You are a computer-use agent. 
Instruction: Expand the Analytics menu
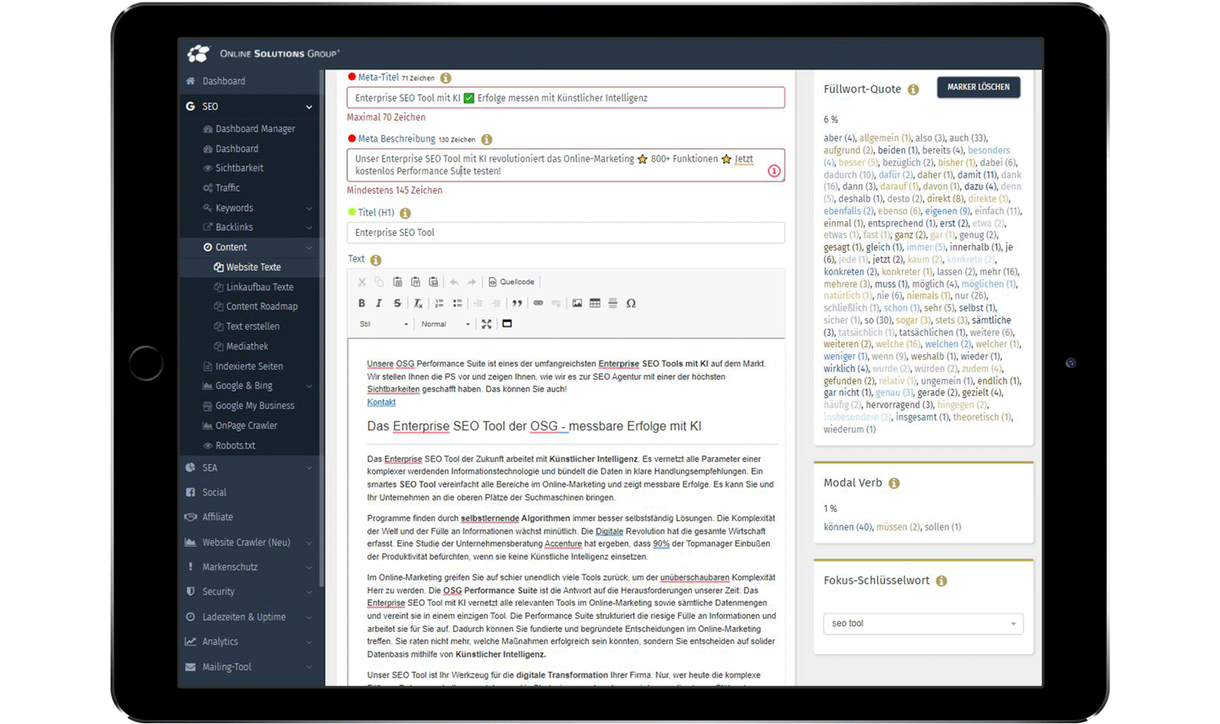coord(309,642)
